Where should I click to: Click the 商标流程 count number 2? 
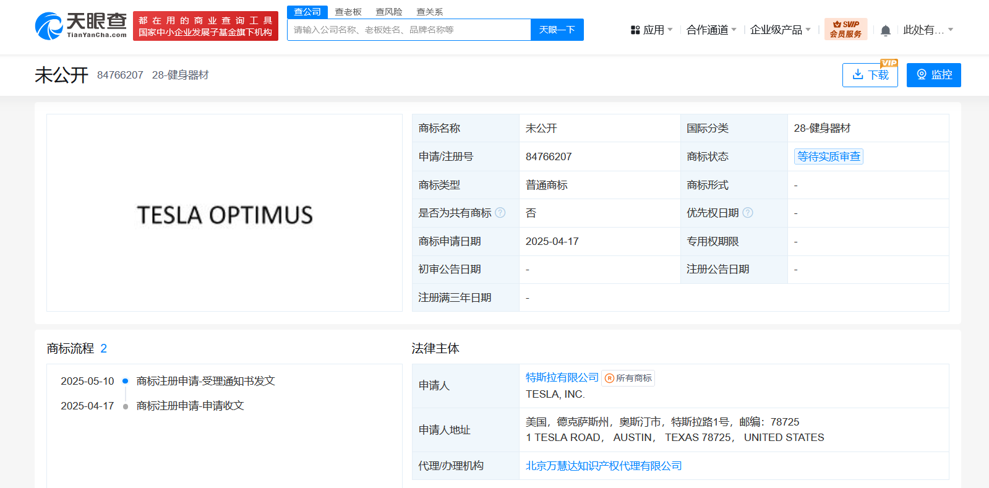[103, 348]
